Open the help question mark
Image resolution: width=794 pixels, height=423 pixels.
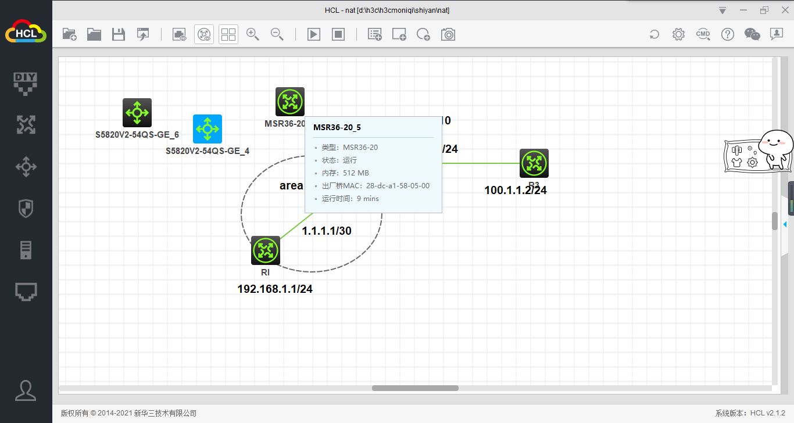coord(728,34)
